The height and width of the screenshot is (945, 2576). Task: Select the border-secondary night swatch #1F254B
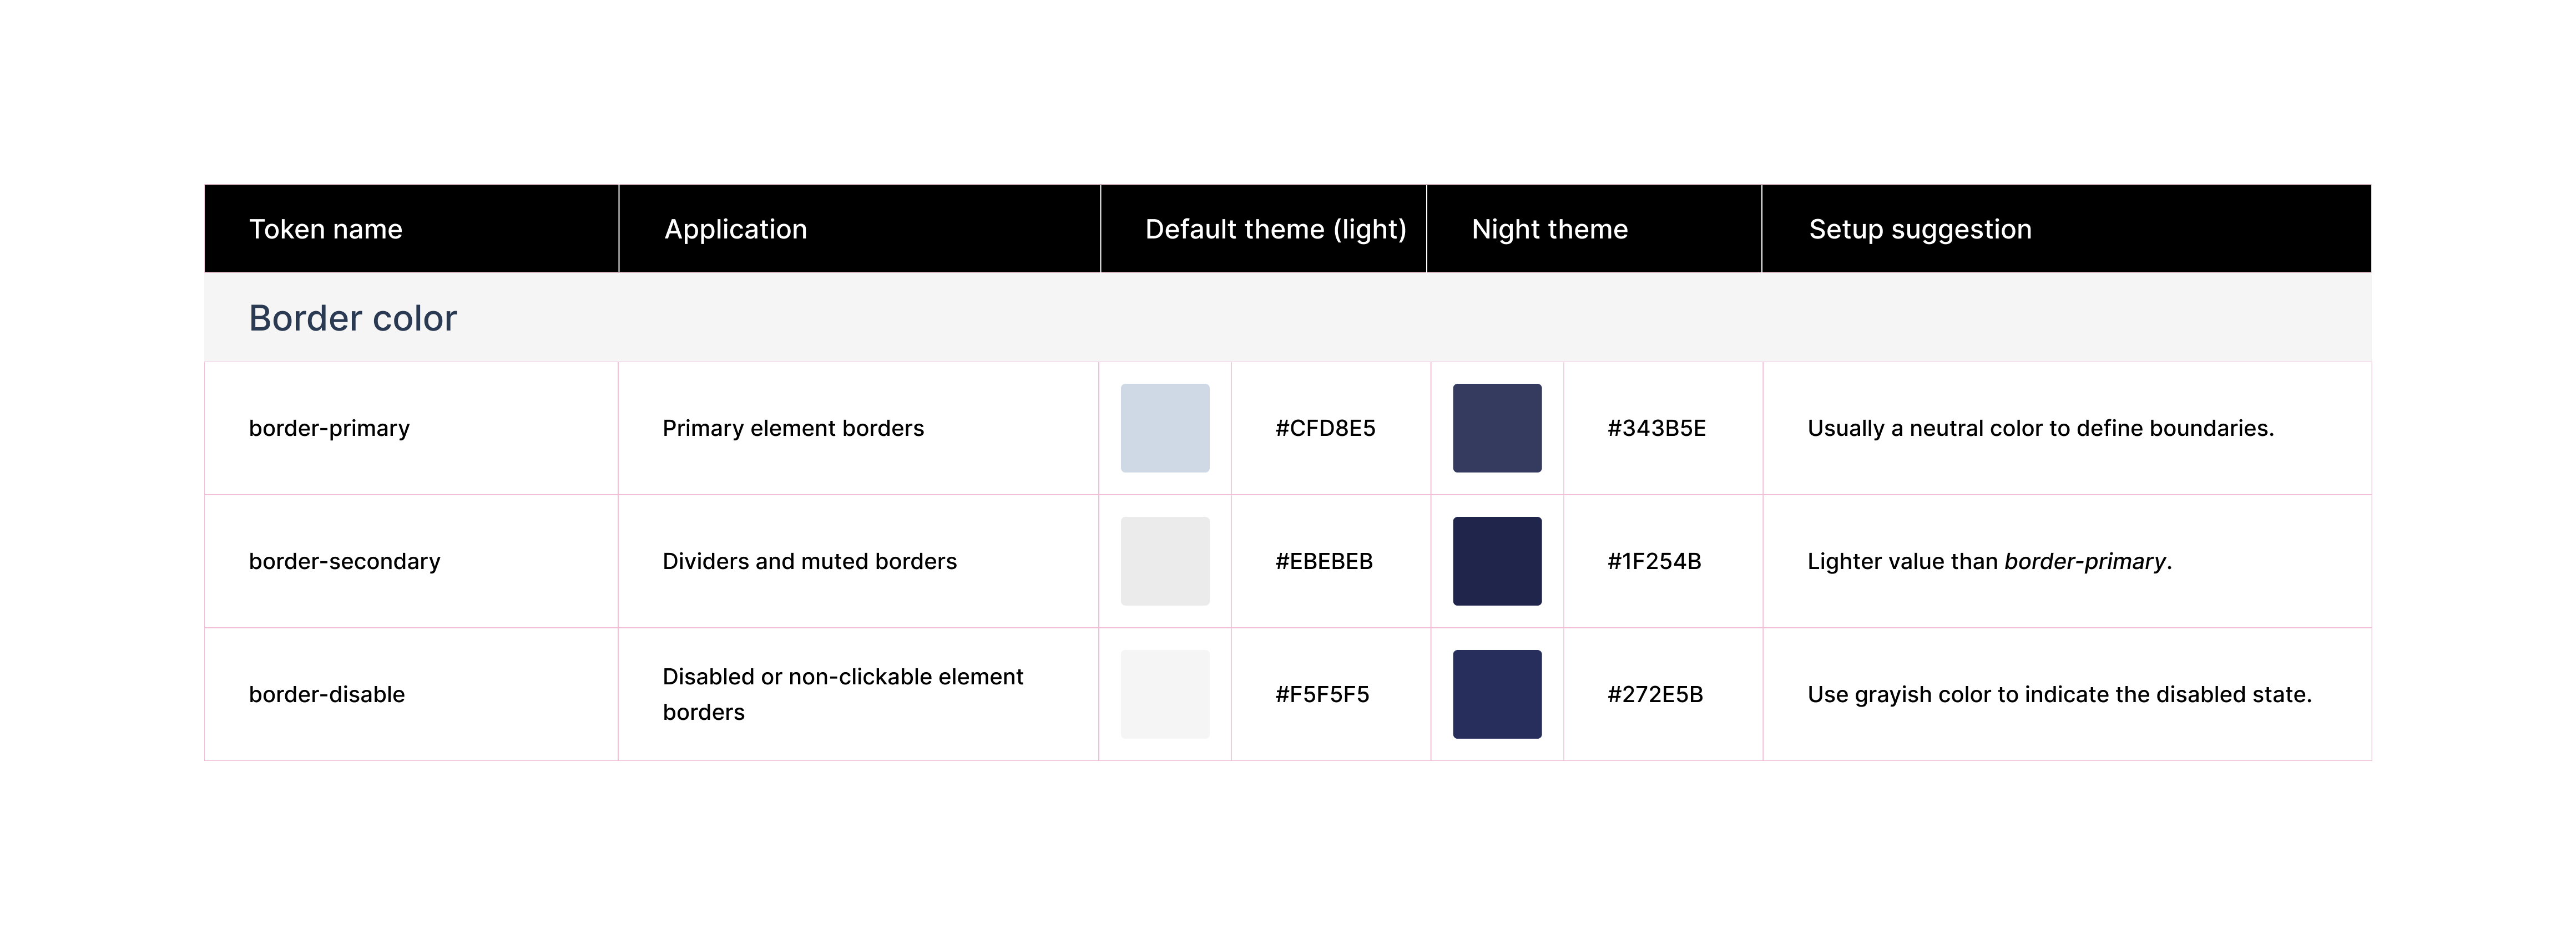pyautogui.click(x=1497, y=561)
